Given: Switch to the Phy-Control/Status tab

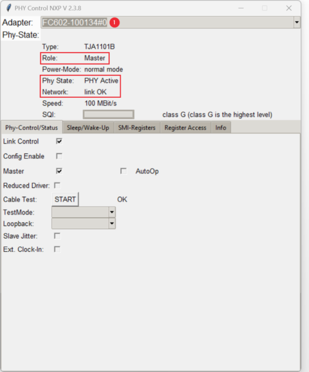Looking at the screenshot, I should click(x=31, y=127).
